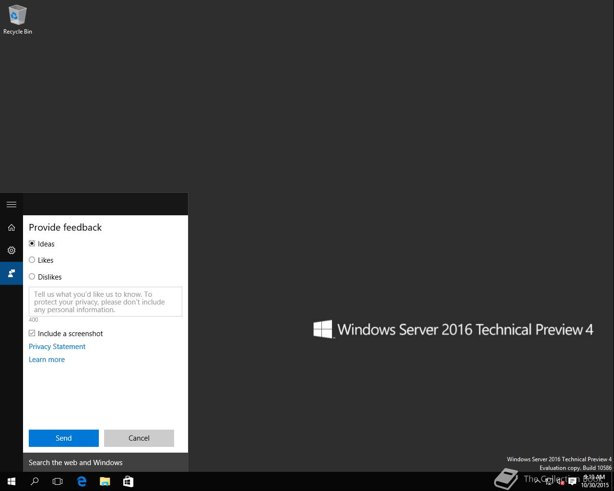This screenshot has height=491, width=614.
Task: Click the network tray icon
Action: point(549,481)
